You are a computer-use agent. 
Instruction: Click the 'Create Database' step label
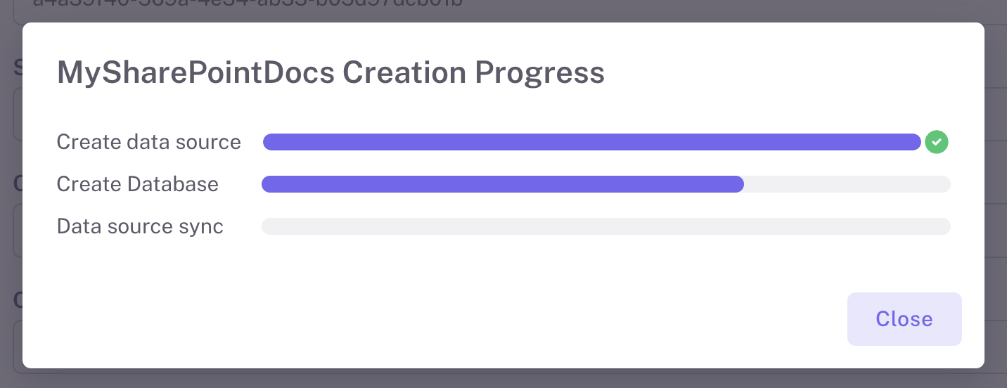click(x=137, y=184)
